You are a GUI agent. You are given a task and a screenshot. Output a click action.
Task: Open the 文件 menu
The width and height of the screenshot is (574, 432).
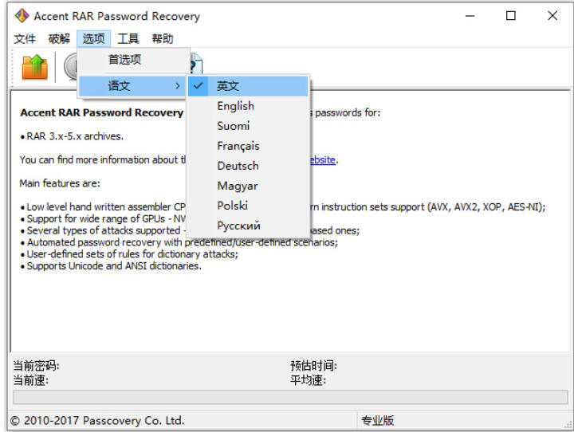[x=25, y=38]
